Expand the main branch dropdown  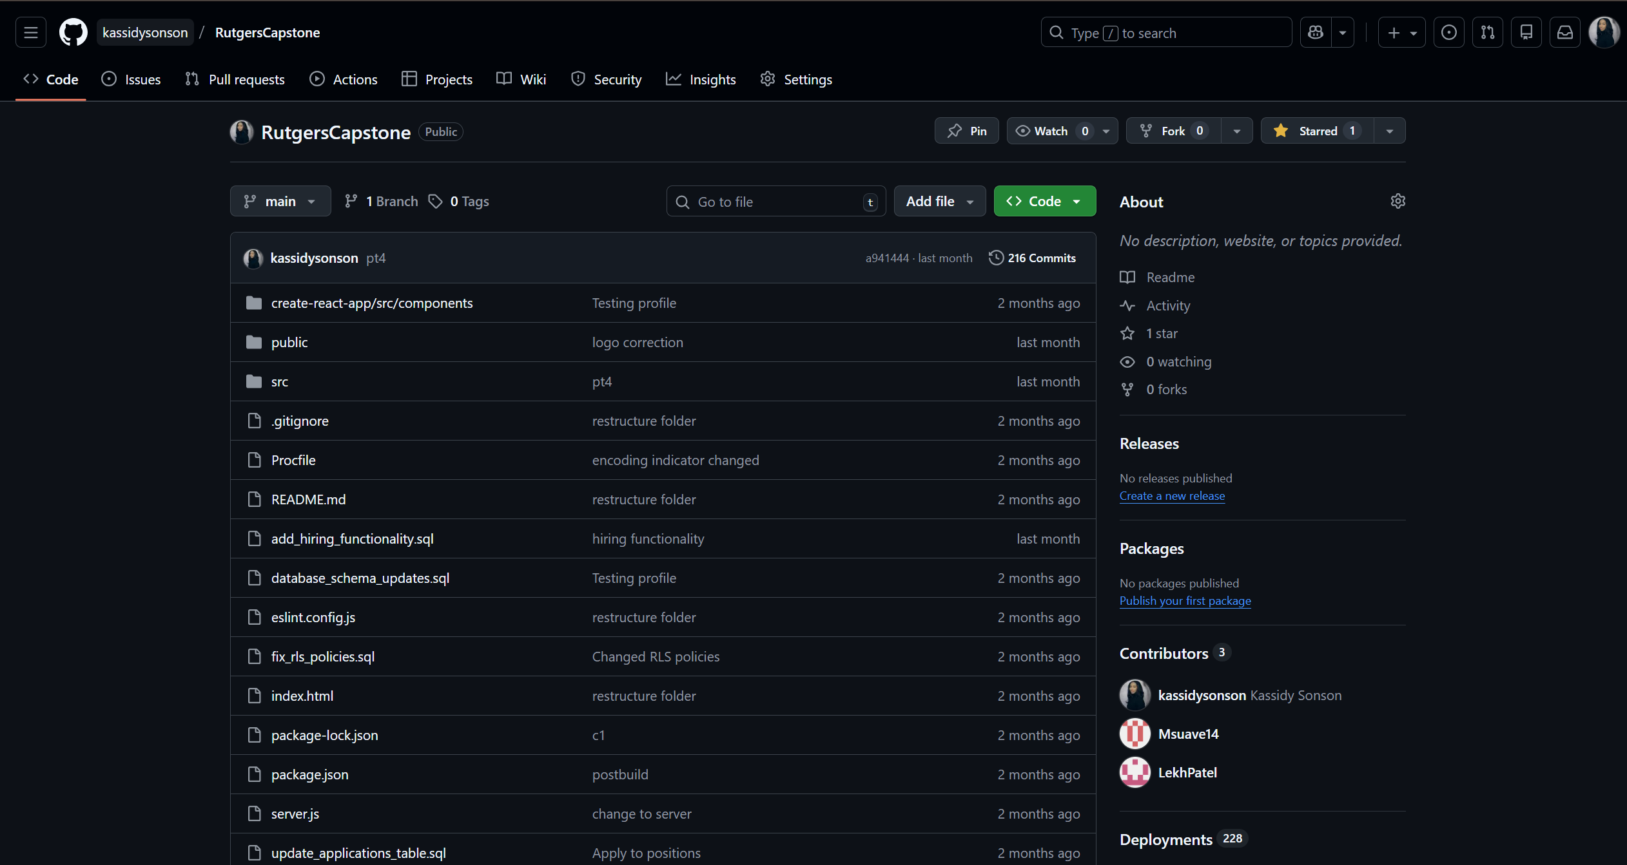coord(280,202)
